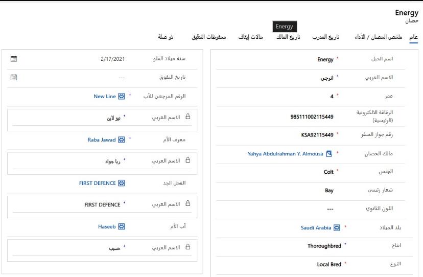Open calendar picker for foal birth date
423x277 pixels.
(14, 59)
